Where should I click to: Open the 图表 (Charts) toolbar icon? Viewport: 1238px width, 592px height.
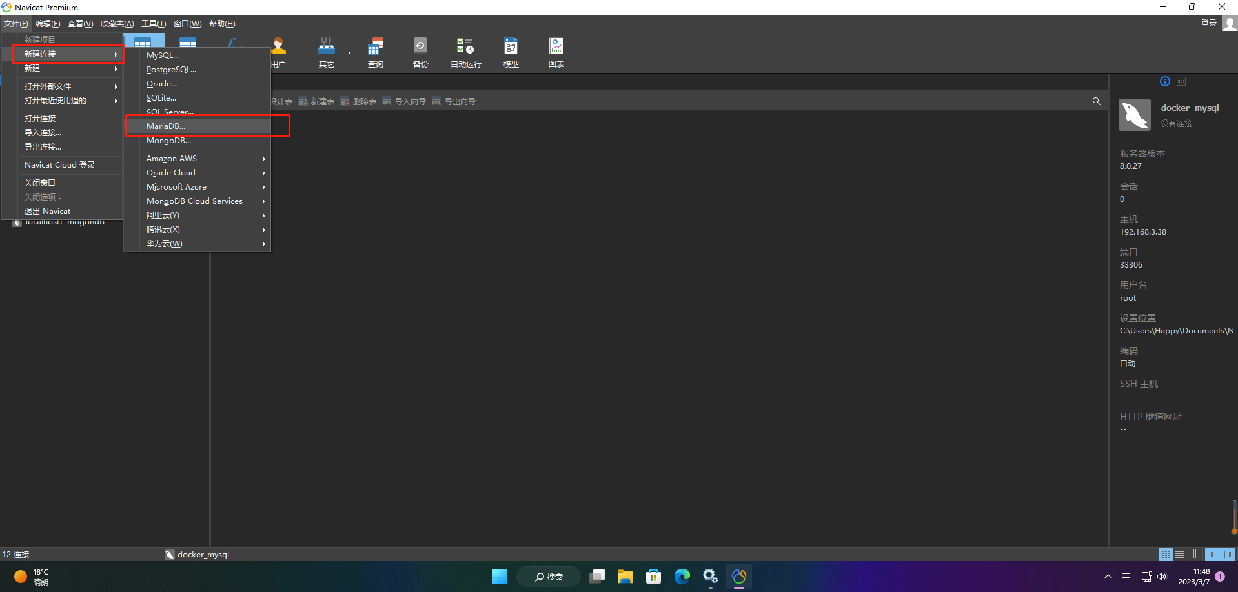(556, 53)
